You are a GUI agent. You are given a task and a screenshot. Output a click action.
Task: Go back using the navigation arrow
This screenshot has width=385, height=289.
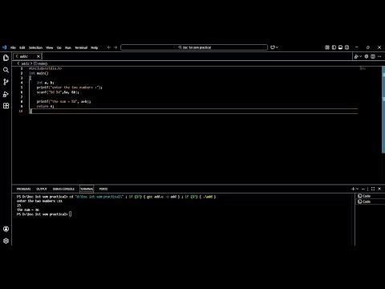pos(109,47)
